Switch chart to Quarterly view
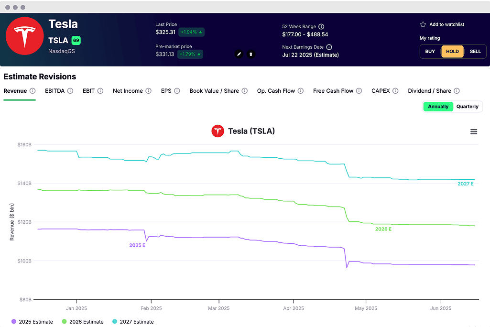Image resolution: width=490 pixels, height=327 pixels. pyautogui.click(x=468, y=107)
